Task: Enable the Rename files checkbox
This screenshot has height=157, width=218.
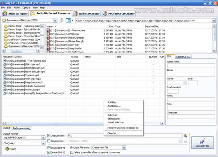Action: (49, 141)
